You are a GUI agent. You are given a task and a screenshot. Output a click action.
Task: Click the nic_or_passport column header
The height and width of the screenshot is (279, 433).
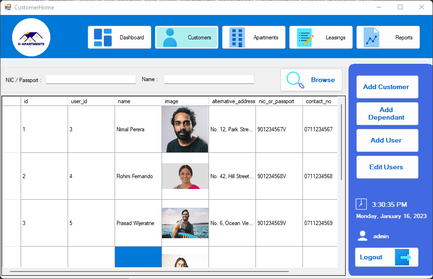[279, 101]
